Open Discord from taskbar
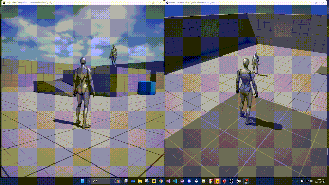329x185 pixels. pos(189,181)
